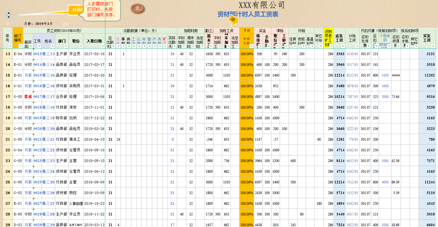Screen dimensions: 438x227
Task: Click the up scroll spinner arrow
Action: [x=9, y=13]
